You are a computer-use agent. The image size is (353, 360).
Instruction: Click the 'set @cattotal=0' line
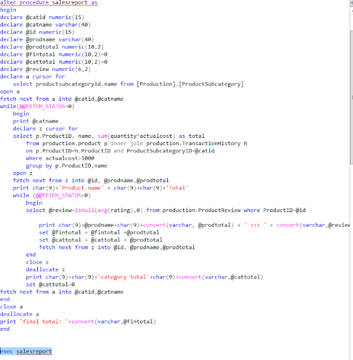pos(50,285)
